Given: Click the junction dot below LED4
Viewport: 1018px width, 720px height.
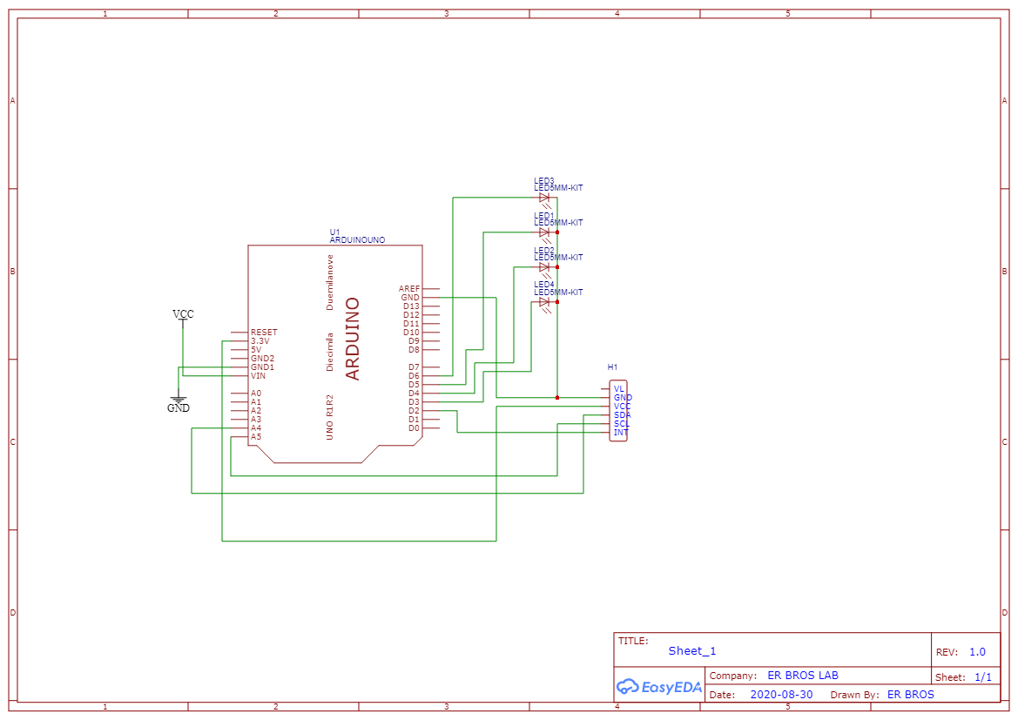Looking at the screenshot, I should tap(557, 397).
